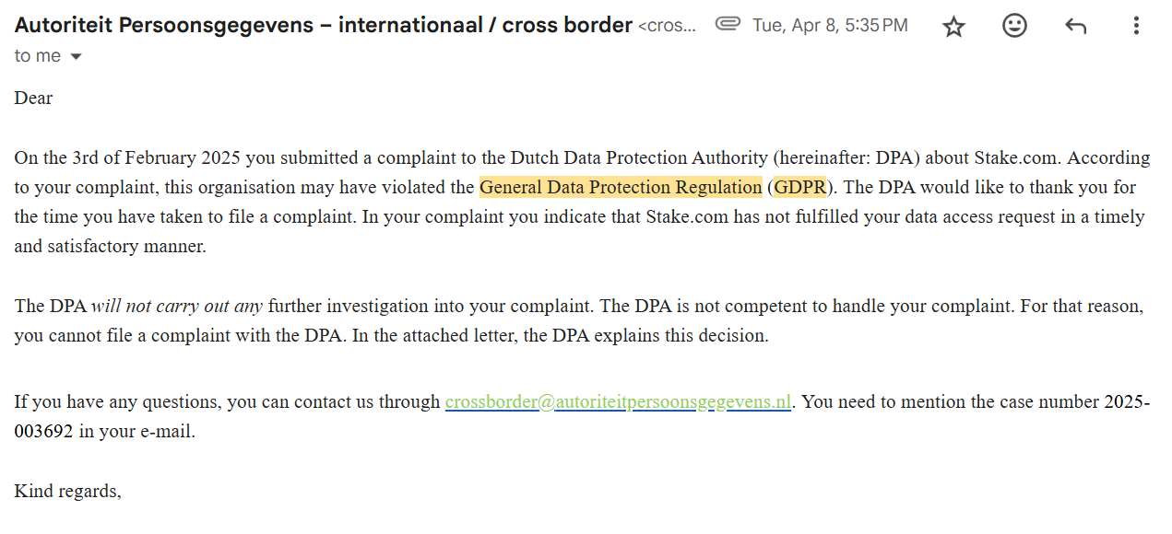Click the paperclip attachment icon

(728, 25)
